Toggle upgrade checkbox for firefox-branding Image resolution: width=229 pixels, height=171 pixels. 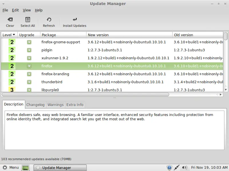coord(29,74)
